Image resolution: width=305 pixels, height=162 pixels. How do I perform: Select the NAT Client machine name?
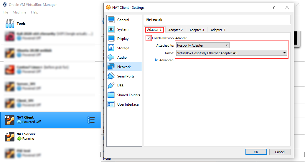25,117
